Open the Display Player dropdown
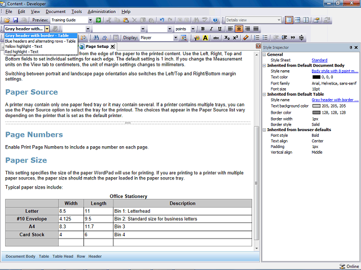 tap(175, 38)
